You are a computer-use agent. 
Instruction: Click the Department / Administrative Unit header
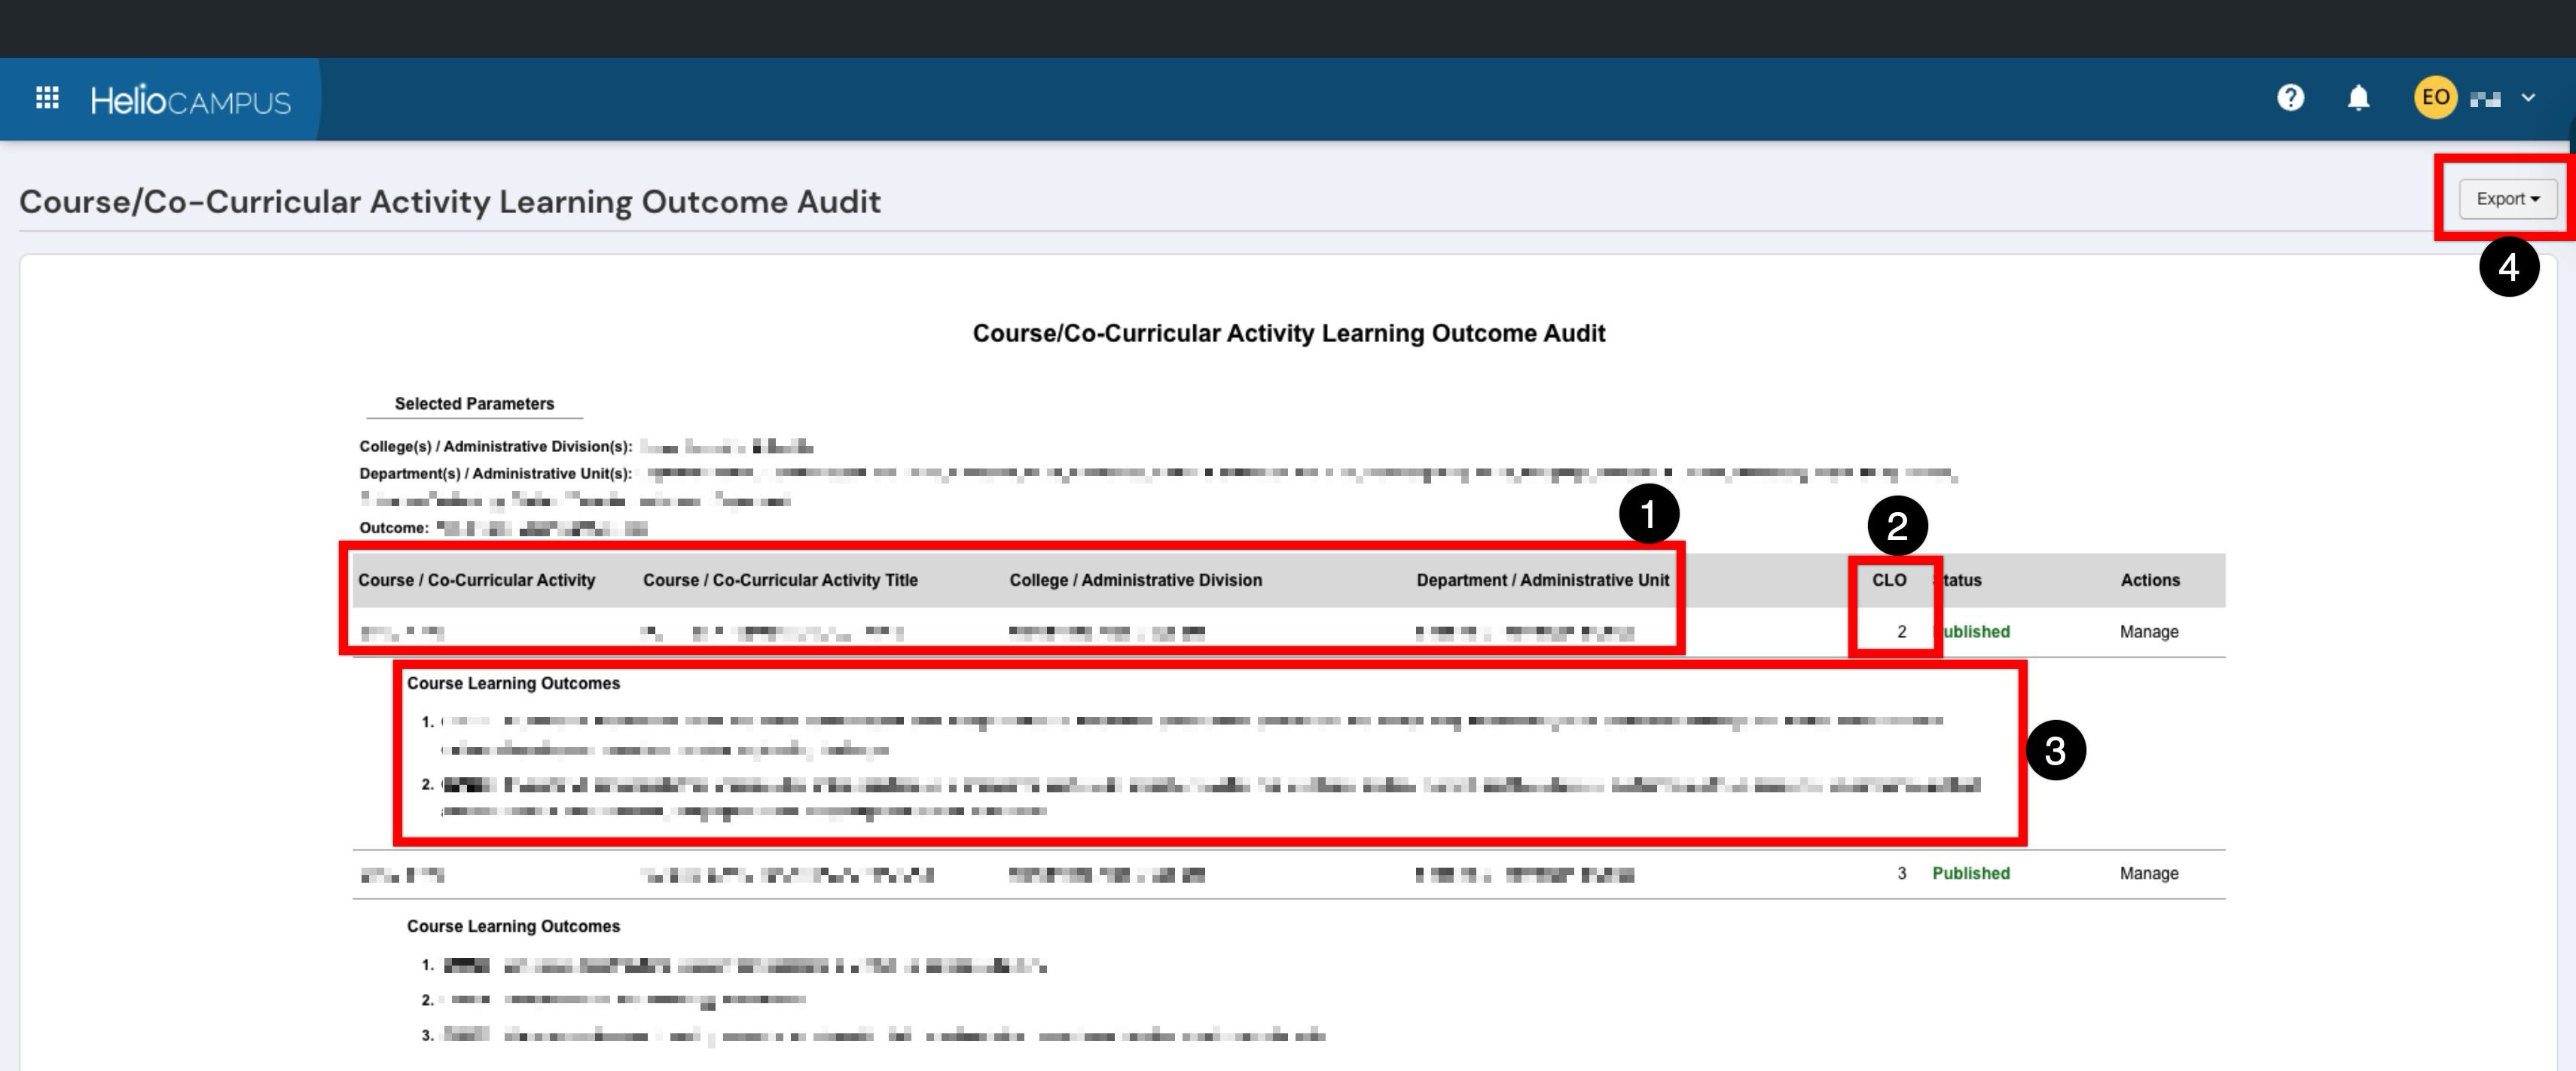point(1542,580)
